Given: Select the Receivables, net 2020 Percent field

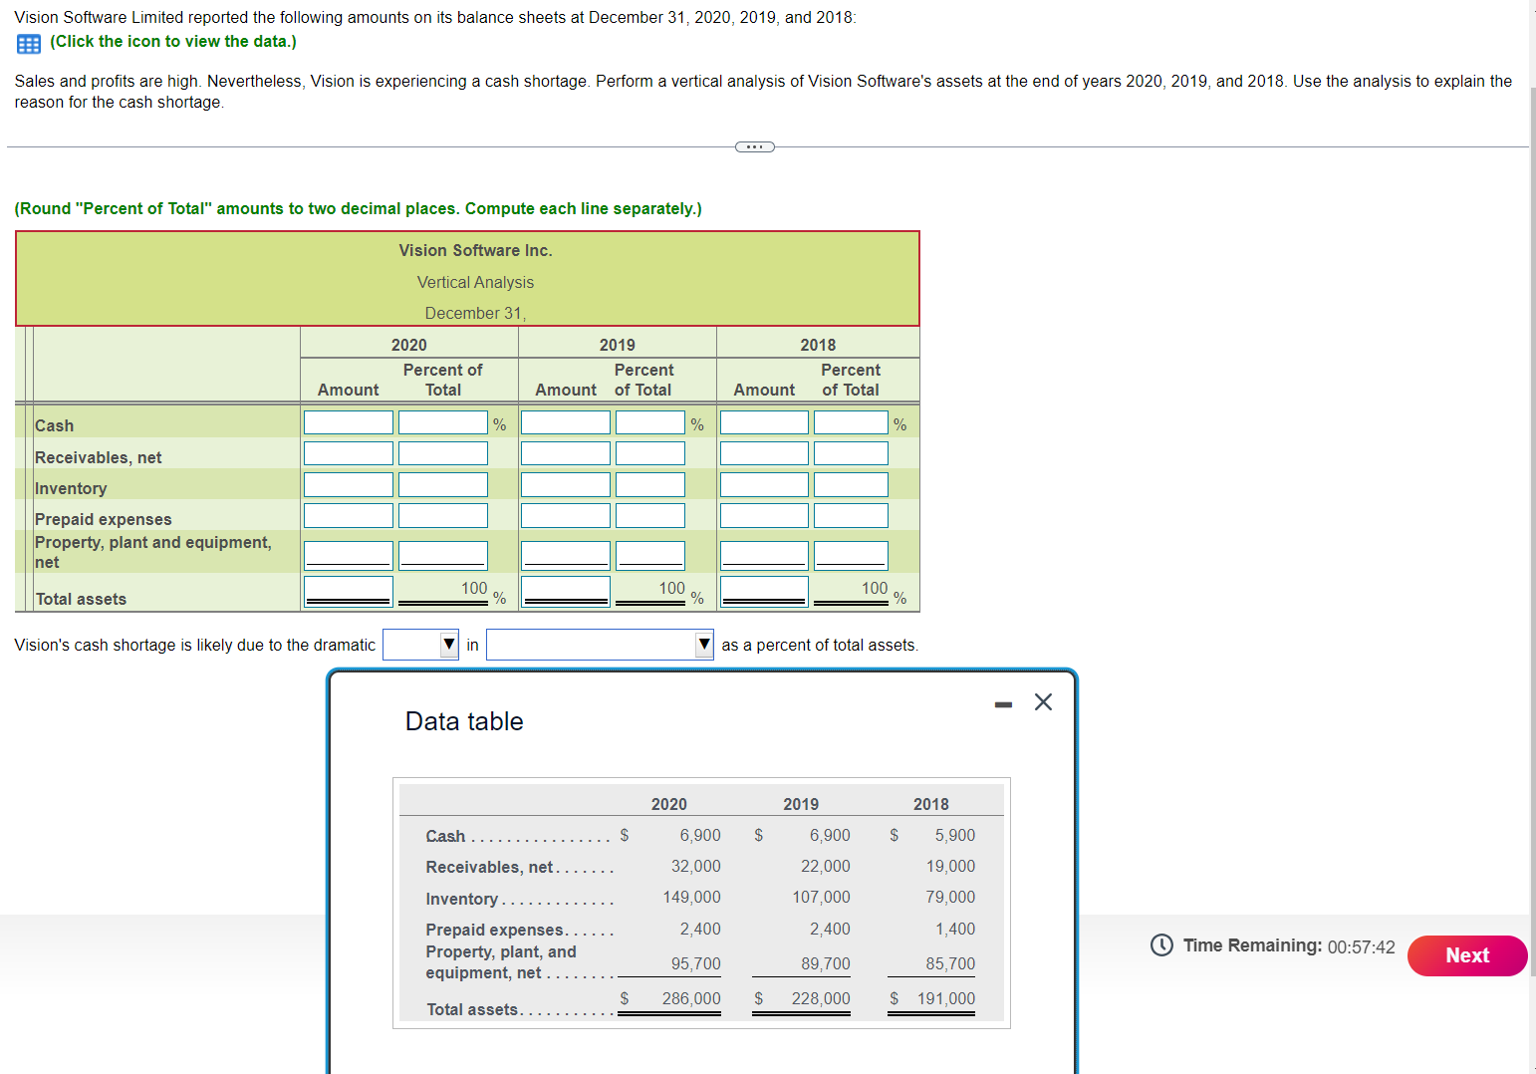Looking at the screenshot, I should pos(443,453).
